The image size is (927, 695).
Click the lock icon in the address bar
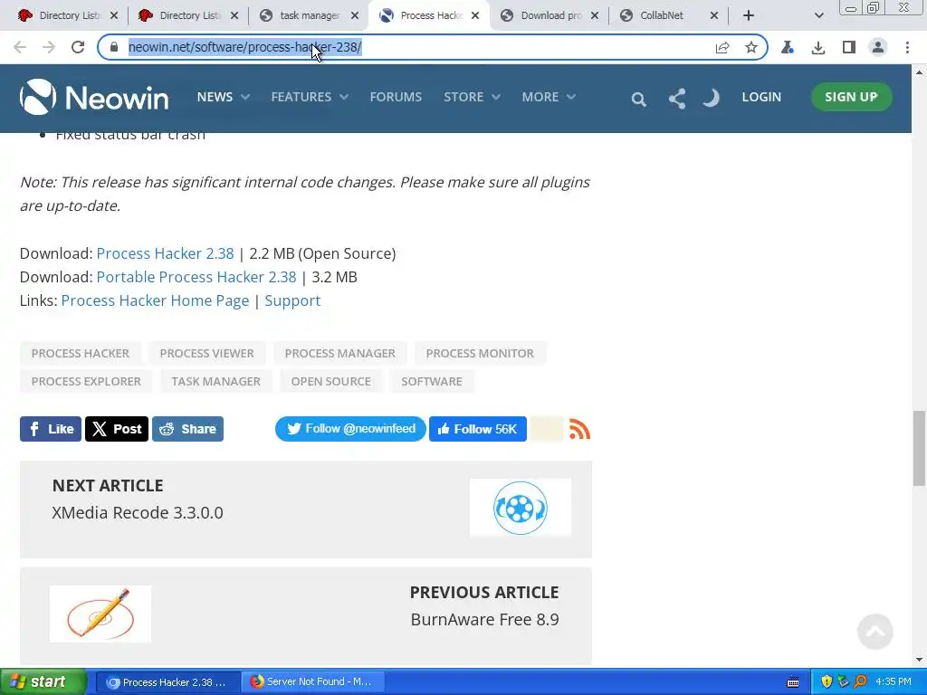(114, 47)
